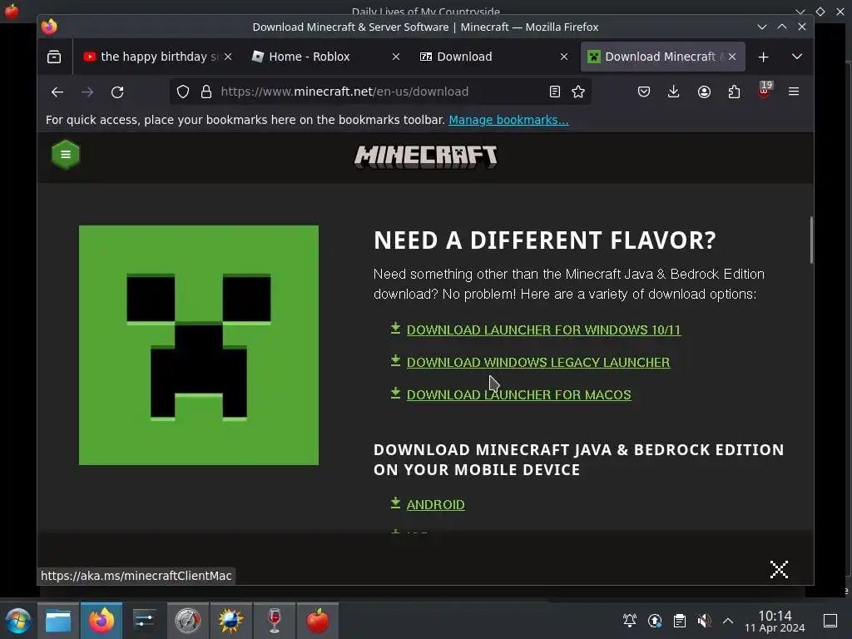Viewport: 852px width, 639px height.
Task: View site security padlock info
Action: click(206, 92)
